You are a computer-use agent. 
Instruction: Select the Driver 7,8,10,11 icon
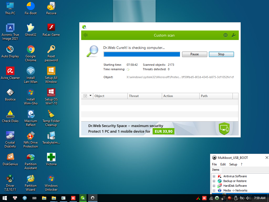pyautogui.click(x=10, y=183)
